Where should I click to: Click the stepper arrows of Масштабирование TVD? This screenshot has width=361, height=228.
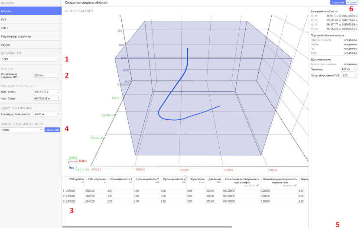(355, 75)
